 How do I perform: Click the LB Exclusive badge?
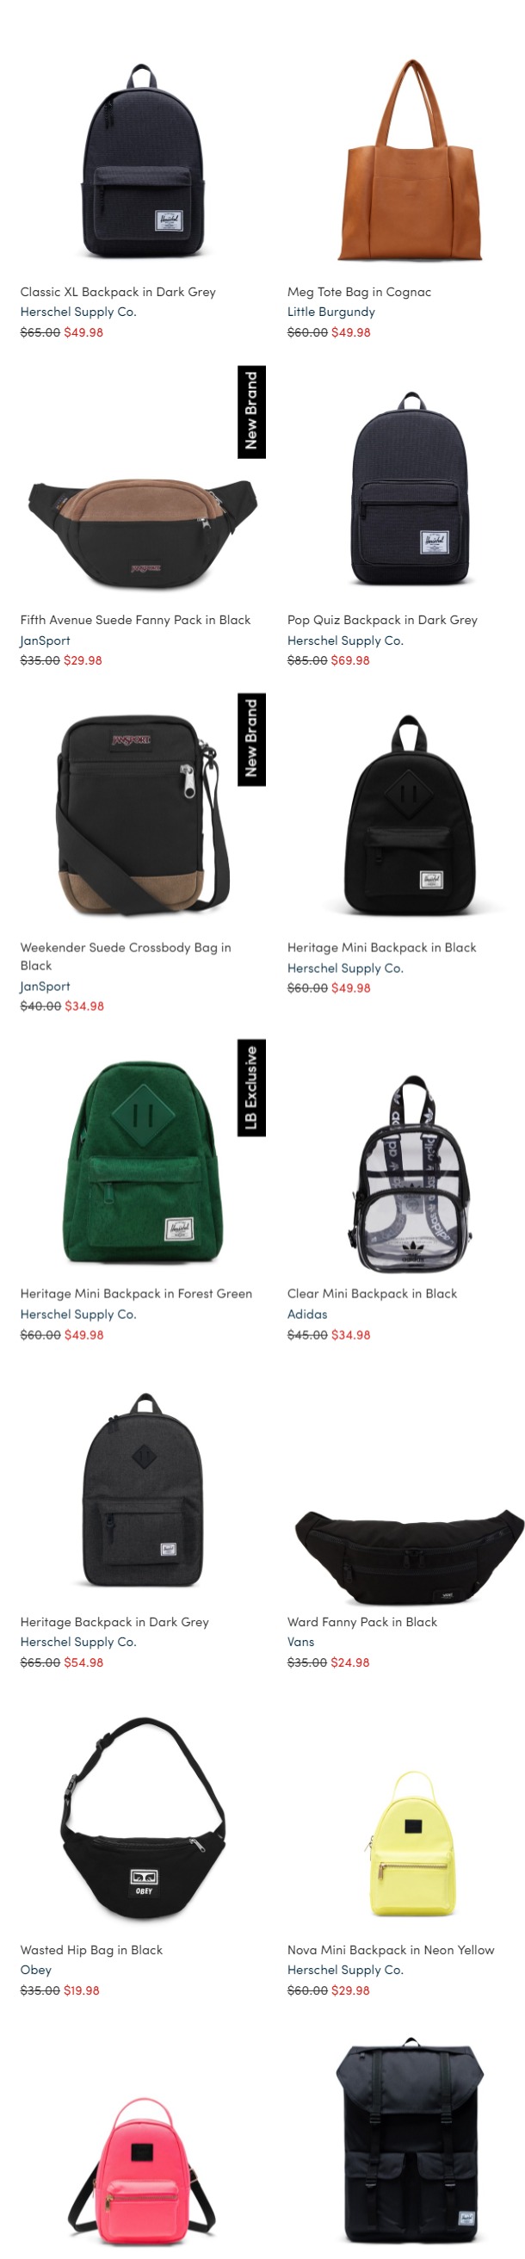(251, 1087)
